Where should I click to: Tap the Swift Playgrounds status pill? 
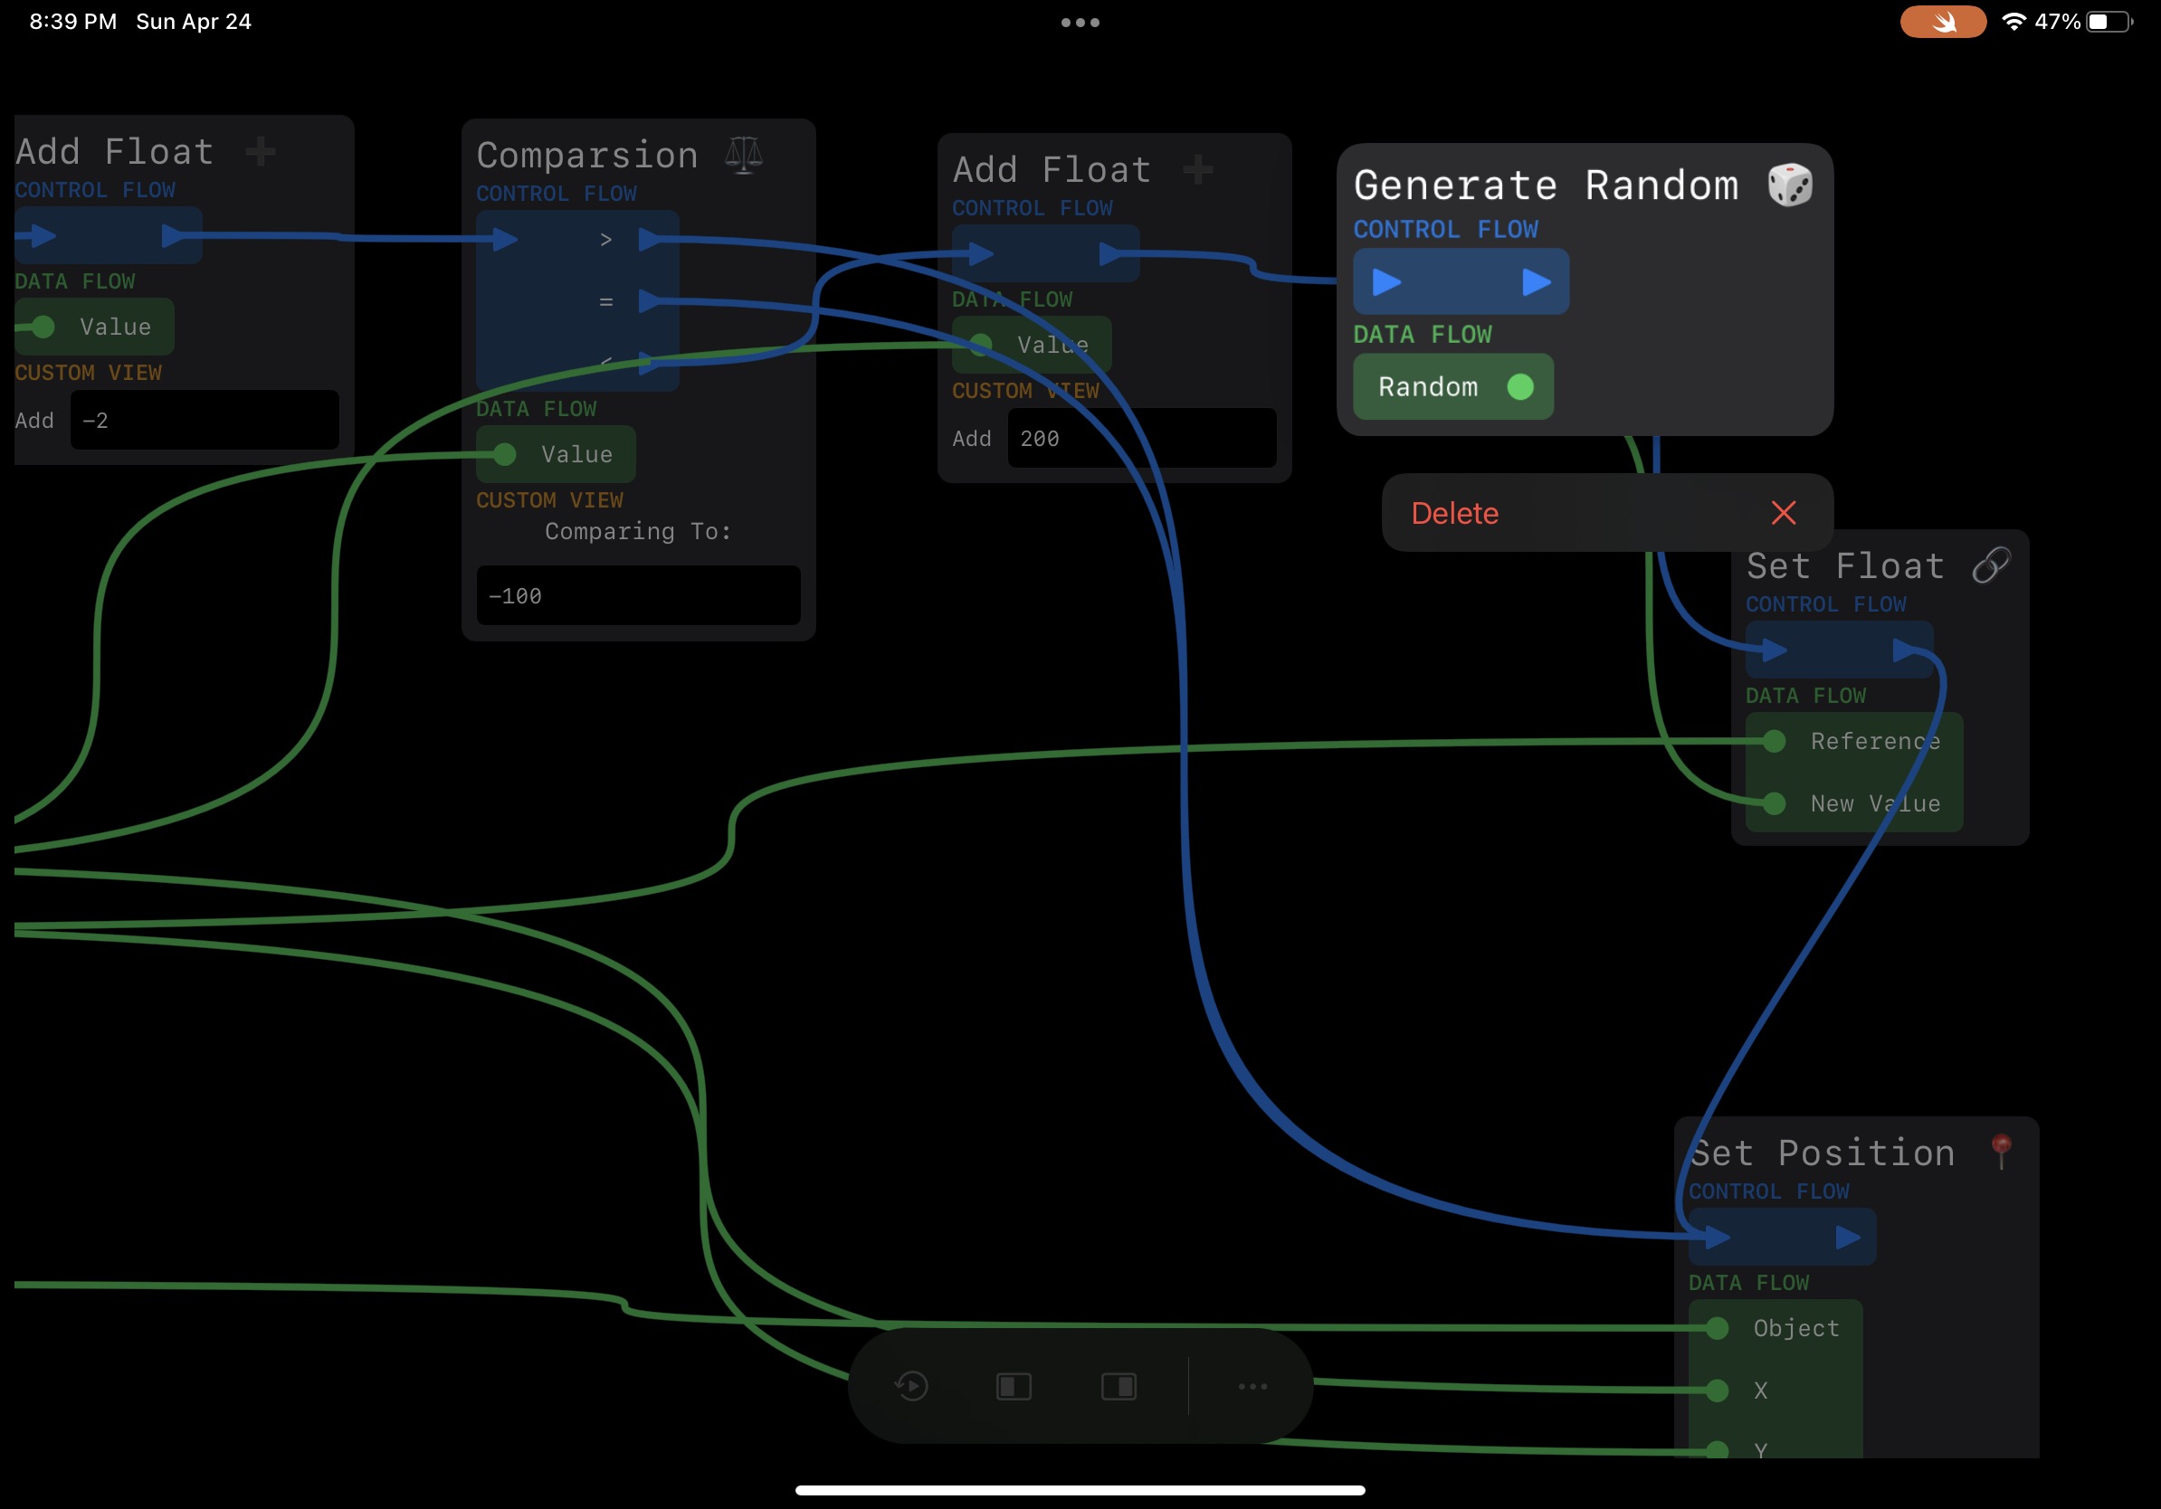click(1943, 22)
